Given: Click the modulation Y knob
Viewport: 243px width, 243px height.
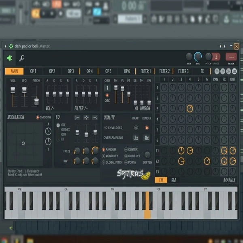Looking at the screenshot, I should coord(48,142).
